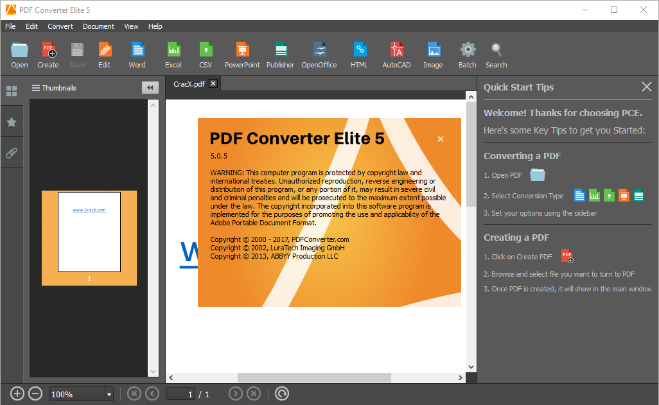Click Publisher icon in Select Conversion Type row
The width and height of the screenshot is (659, 405).
tap(639, 195)
